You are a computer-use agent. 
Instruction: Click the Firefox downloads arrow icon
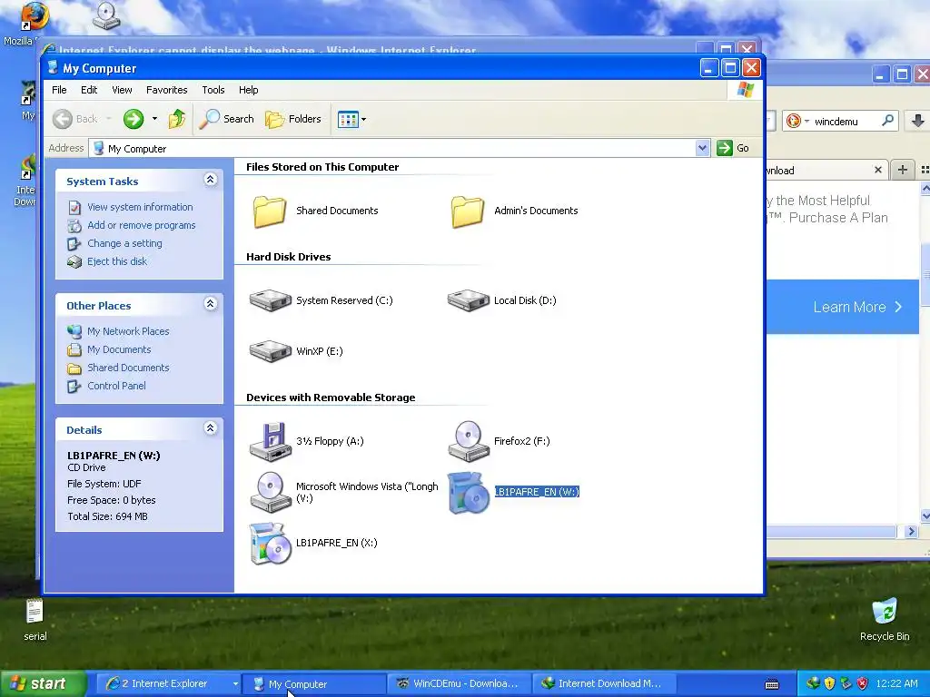(x=917, y=121)
